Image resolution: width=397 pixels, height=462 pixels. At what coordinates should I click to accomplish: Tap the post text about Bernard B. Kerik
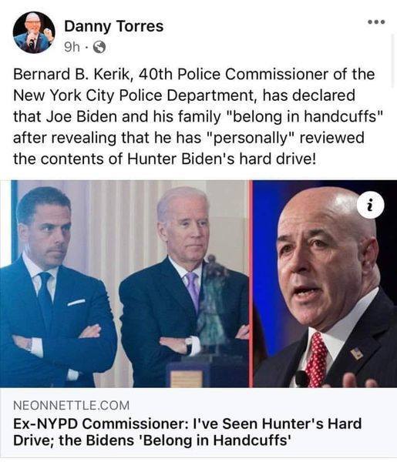(198, 116)
